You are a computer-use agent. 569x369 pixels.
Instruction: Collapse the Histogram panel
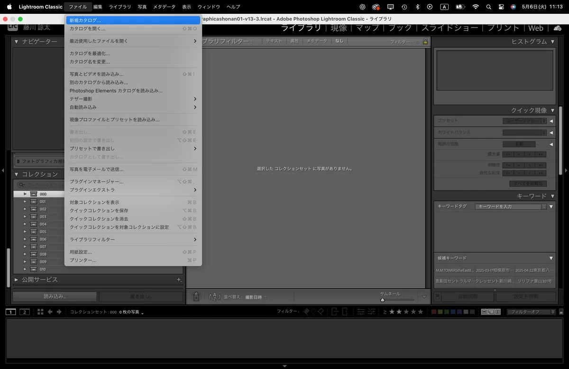[552, 42]
